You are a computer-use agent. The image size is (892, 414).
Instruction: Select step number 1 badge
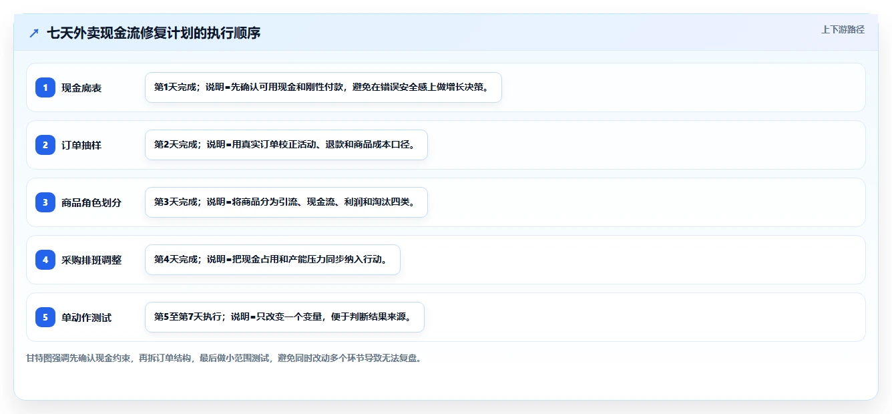point(45,87)
